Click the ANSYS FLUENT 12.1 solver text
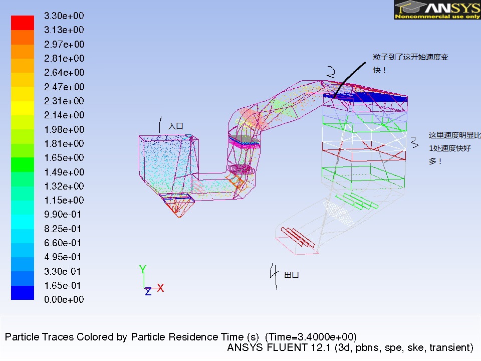The image size is (481, 361). (350, 347)
